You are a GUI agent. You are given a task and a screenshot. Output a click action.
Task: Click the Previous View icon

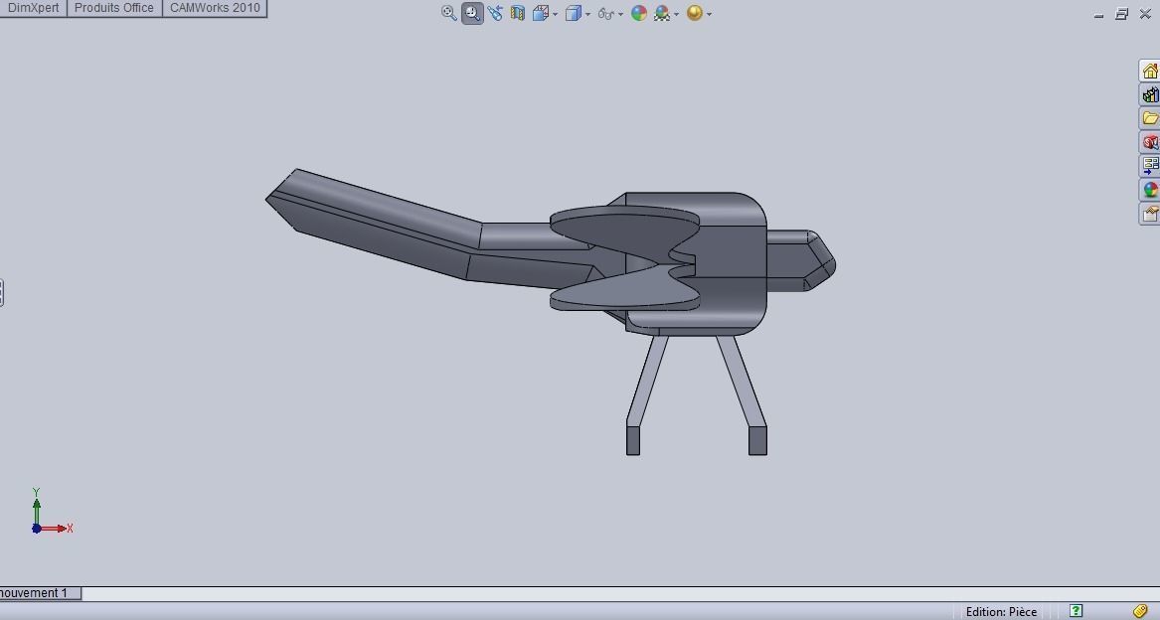(495, 13)
